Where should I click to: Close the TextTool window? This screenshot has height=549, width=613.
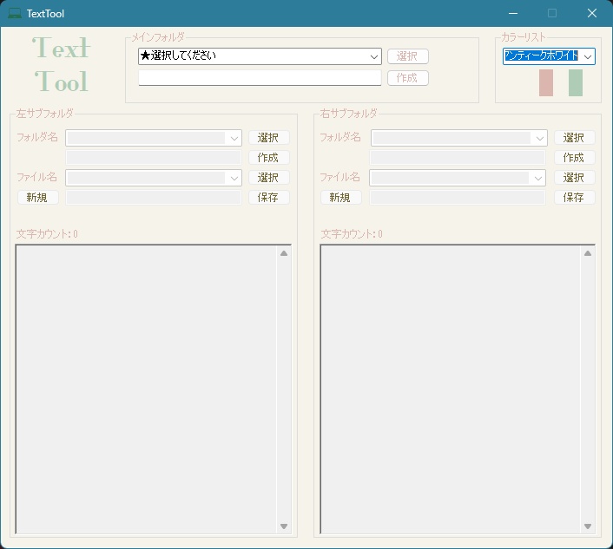[x=592, y=13]
